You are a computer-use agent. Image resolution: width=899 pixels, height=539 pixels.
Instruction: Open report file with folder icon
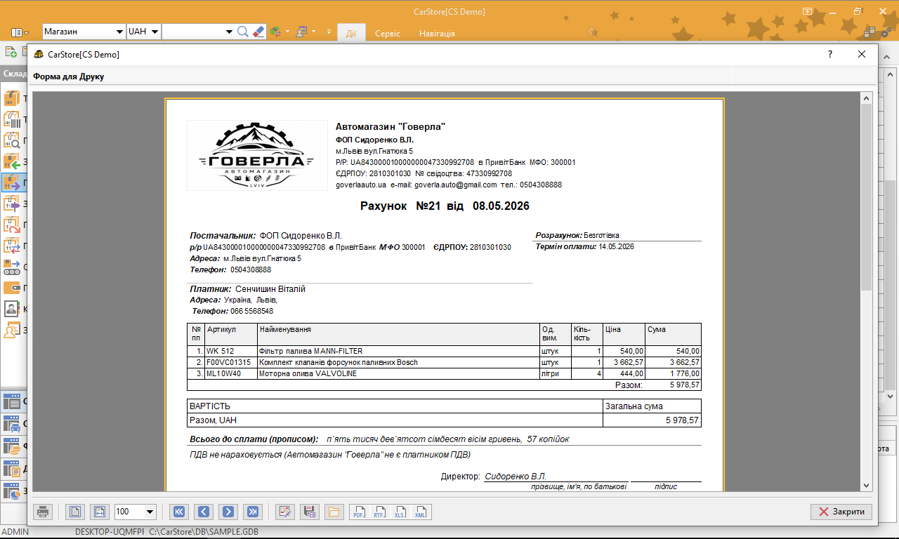tap(333, 512)
